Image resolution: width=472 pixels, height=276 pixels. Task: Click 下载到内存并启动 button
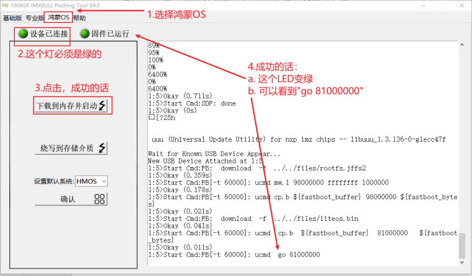point(71,106)
